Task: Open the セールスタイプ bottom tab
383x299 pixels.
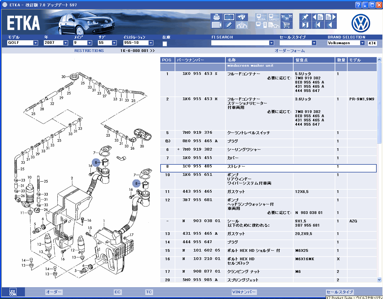Action: coord(340,292)
